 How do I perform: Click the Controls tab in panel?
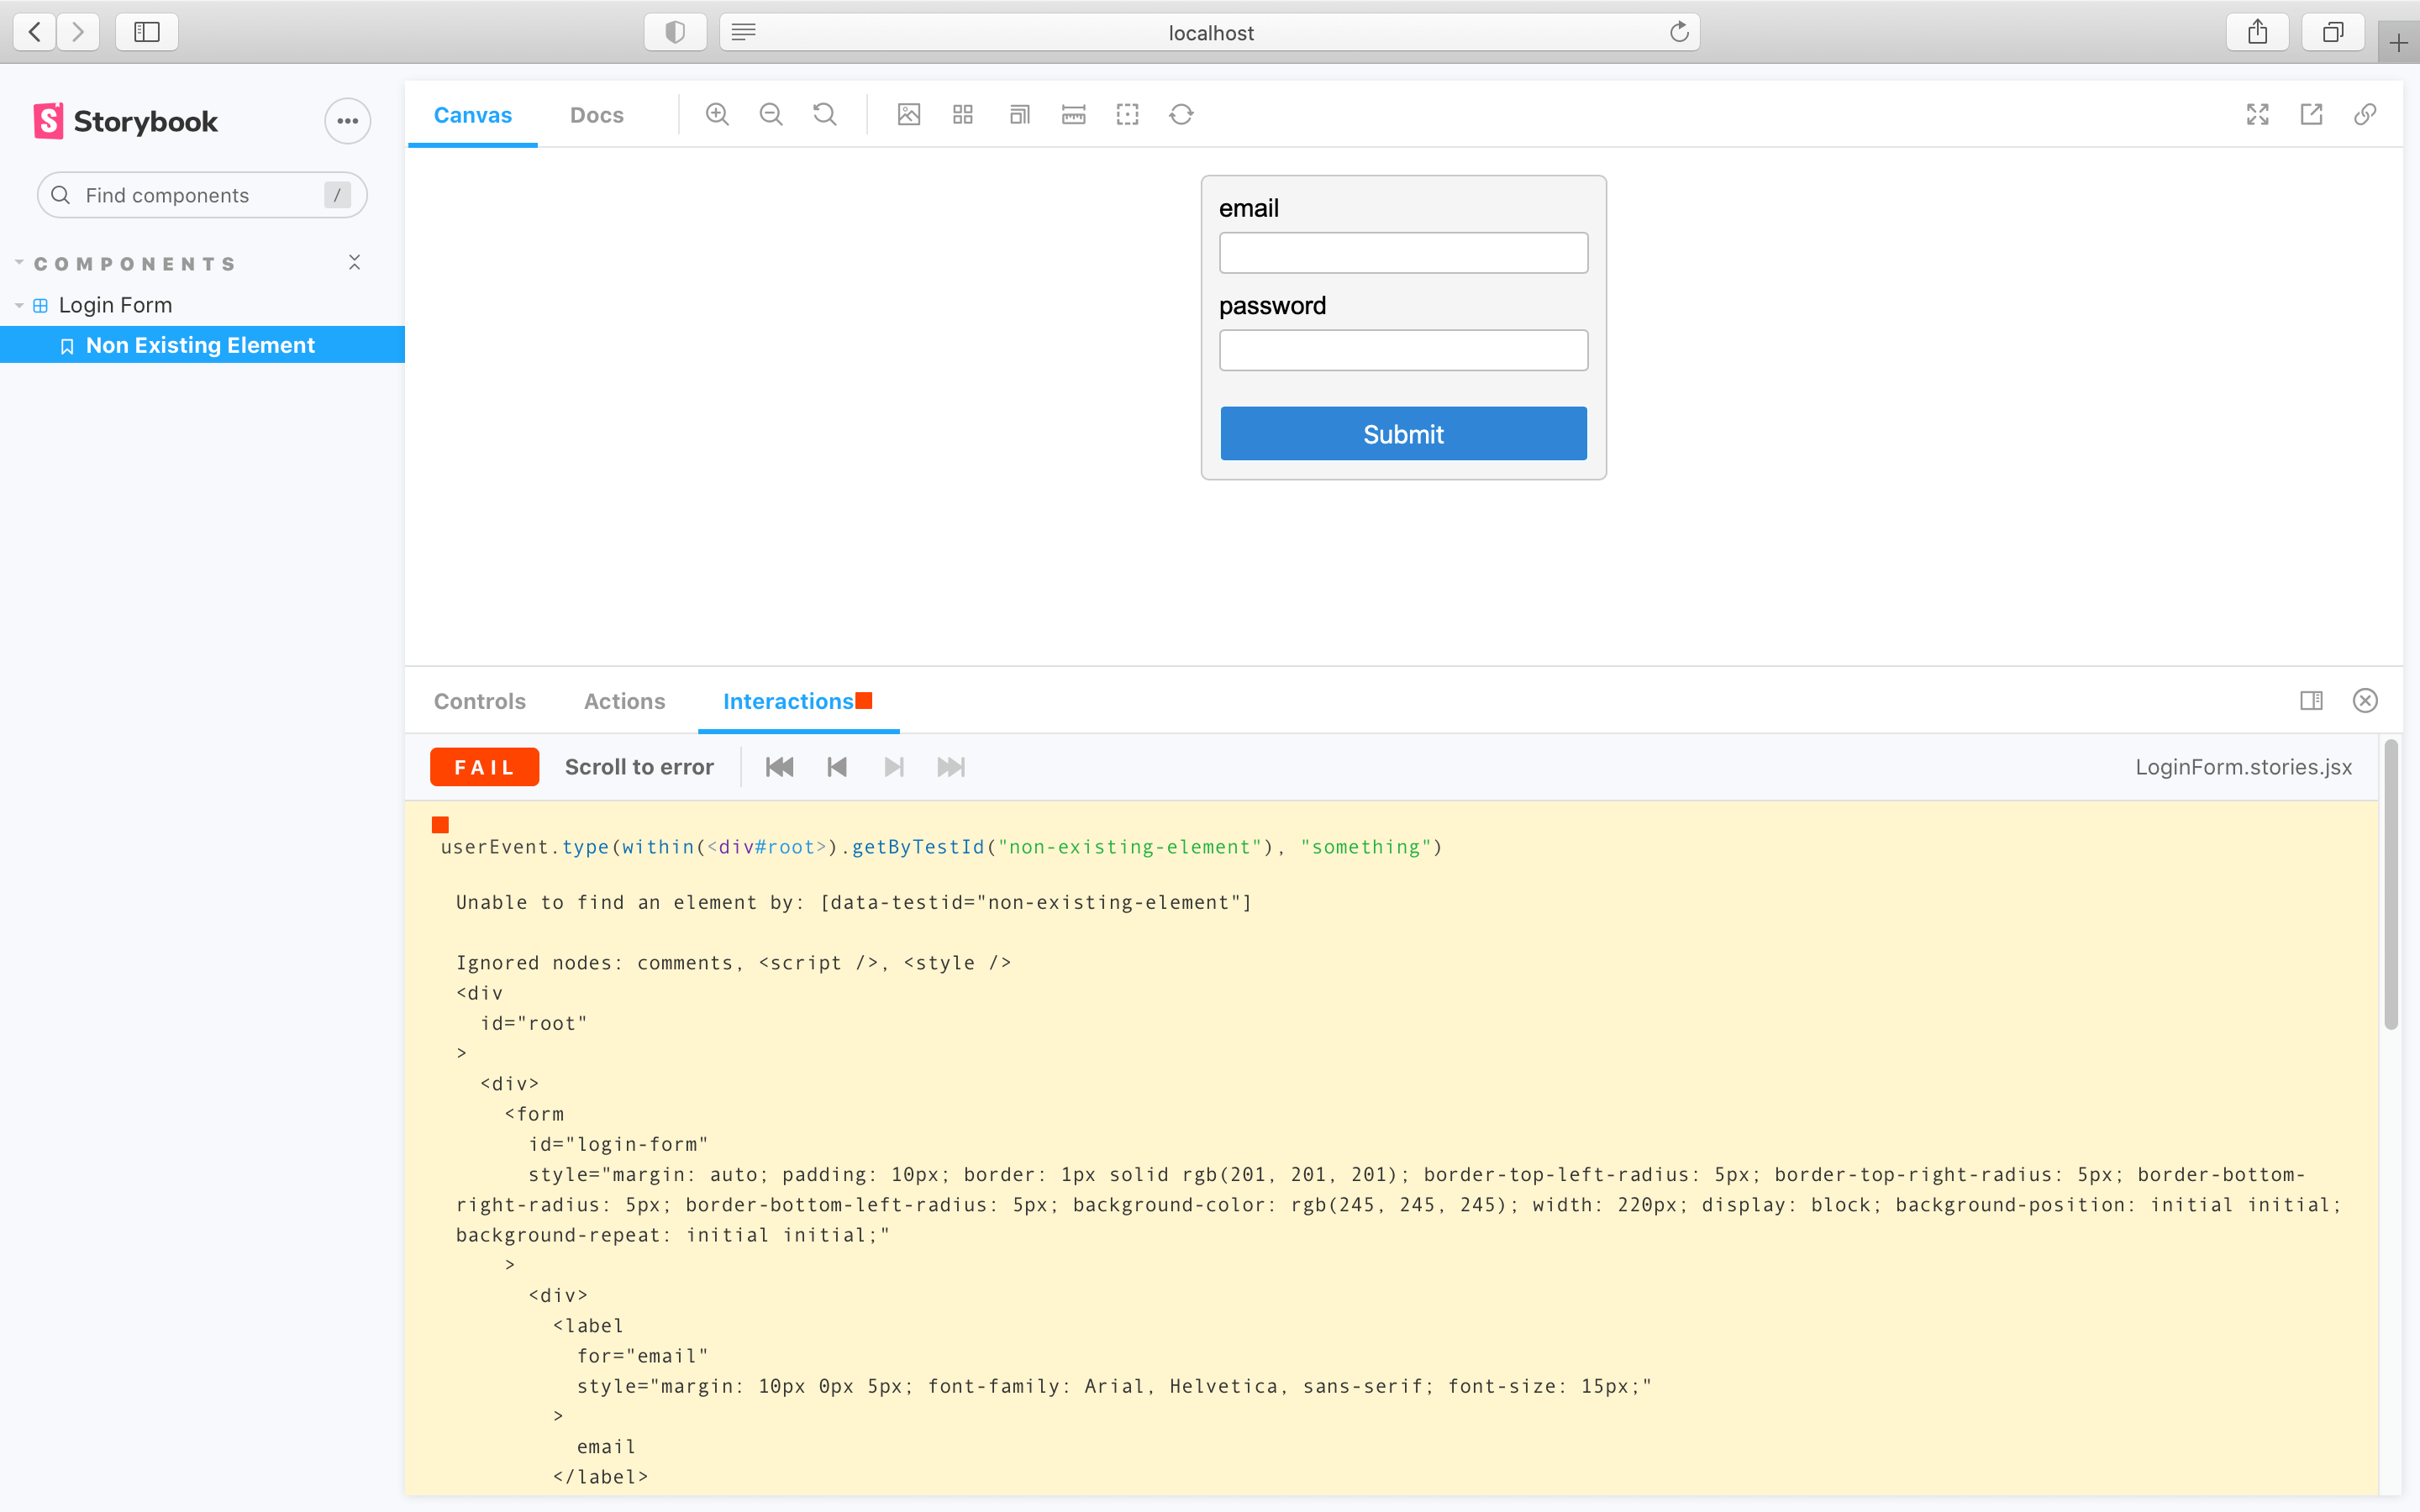479,701
